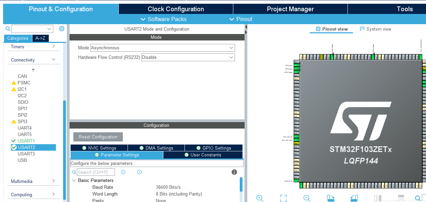Select CAN peripheral
This screenshot has width=426, height=202.
[x=23, y=76]
